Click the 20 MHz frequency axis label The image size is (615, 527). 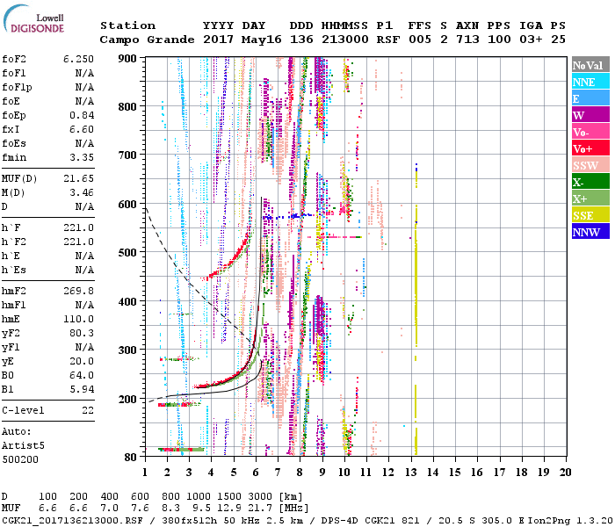tap(565, 473)
